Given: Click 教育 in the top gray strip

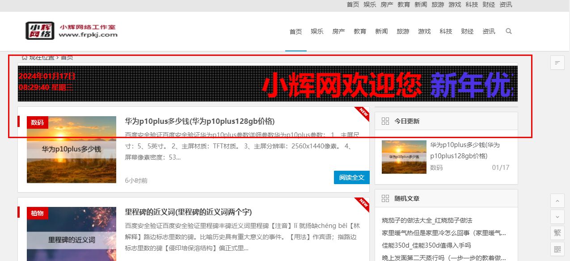Looking at the screenshot, I should 404,4.
